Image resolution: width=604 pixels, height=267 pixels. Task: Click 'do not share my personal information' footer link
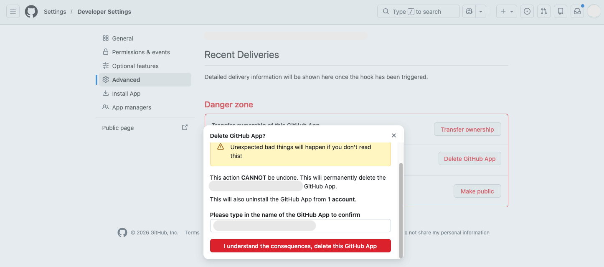click(x=446, y=233)
